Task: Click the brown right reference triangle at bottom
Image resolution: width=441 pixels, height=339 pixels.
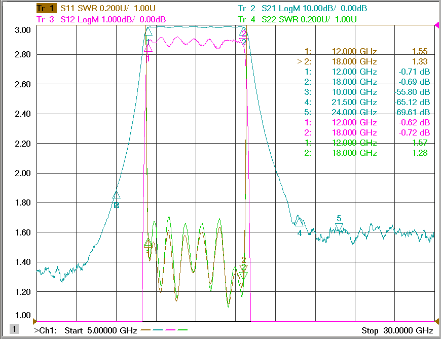Action: [x=437, y=321]
